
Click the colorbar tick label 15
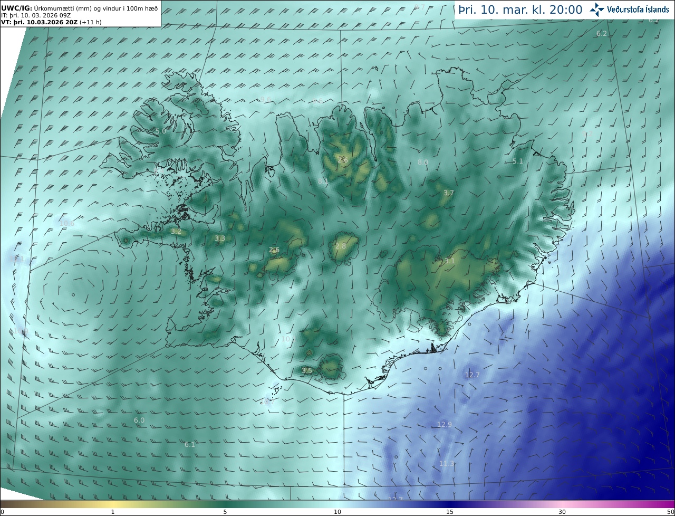[x=450, y=512]
